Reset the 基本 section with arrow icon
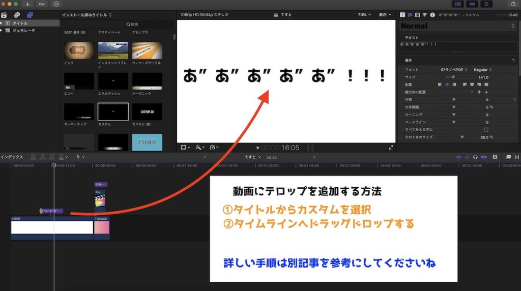 514,60
